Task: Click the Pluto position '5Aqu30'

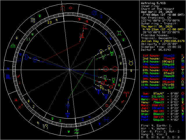Action: coord(158,120)
